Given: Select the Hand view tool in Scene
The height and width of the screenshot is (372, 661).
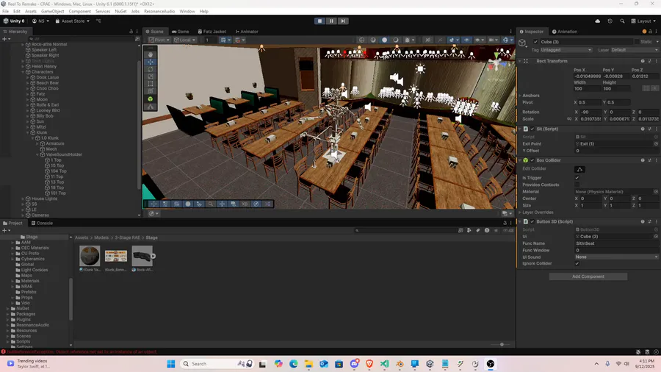Looking at the screenshot, I should click(x=151, y=54).
